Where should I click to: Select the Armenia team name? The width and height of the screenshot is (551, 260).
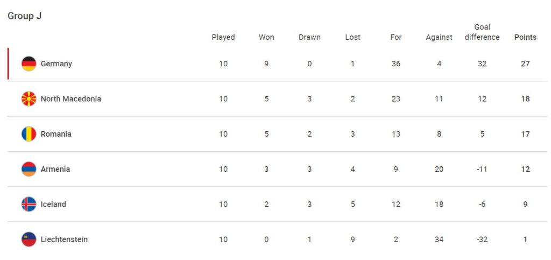point(55,169)
